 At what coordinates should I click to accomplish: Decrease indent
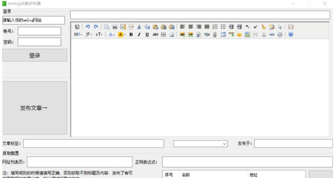[239, 27]
